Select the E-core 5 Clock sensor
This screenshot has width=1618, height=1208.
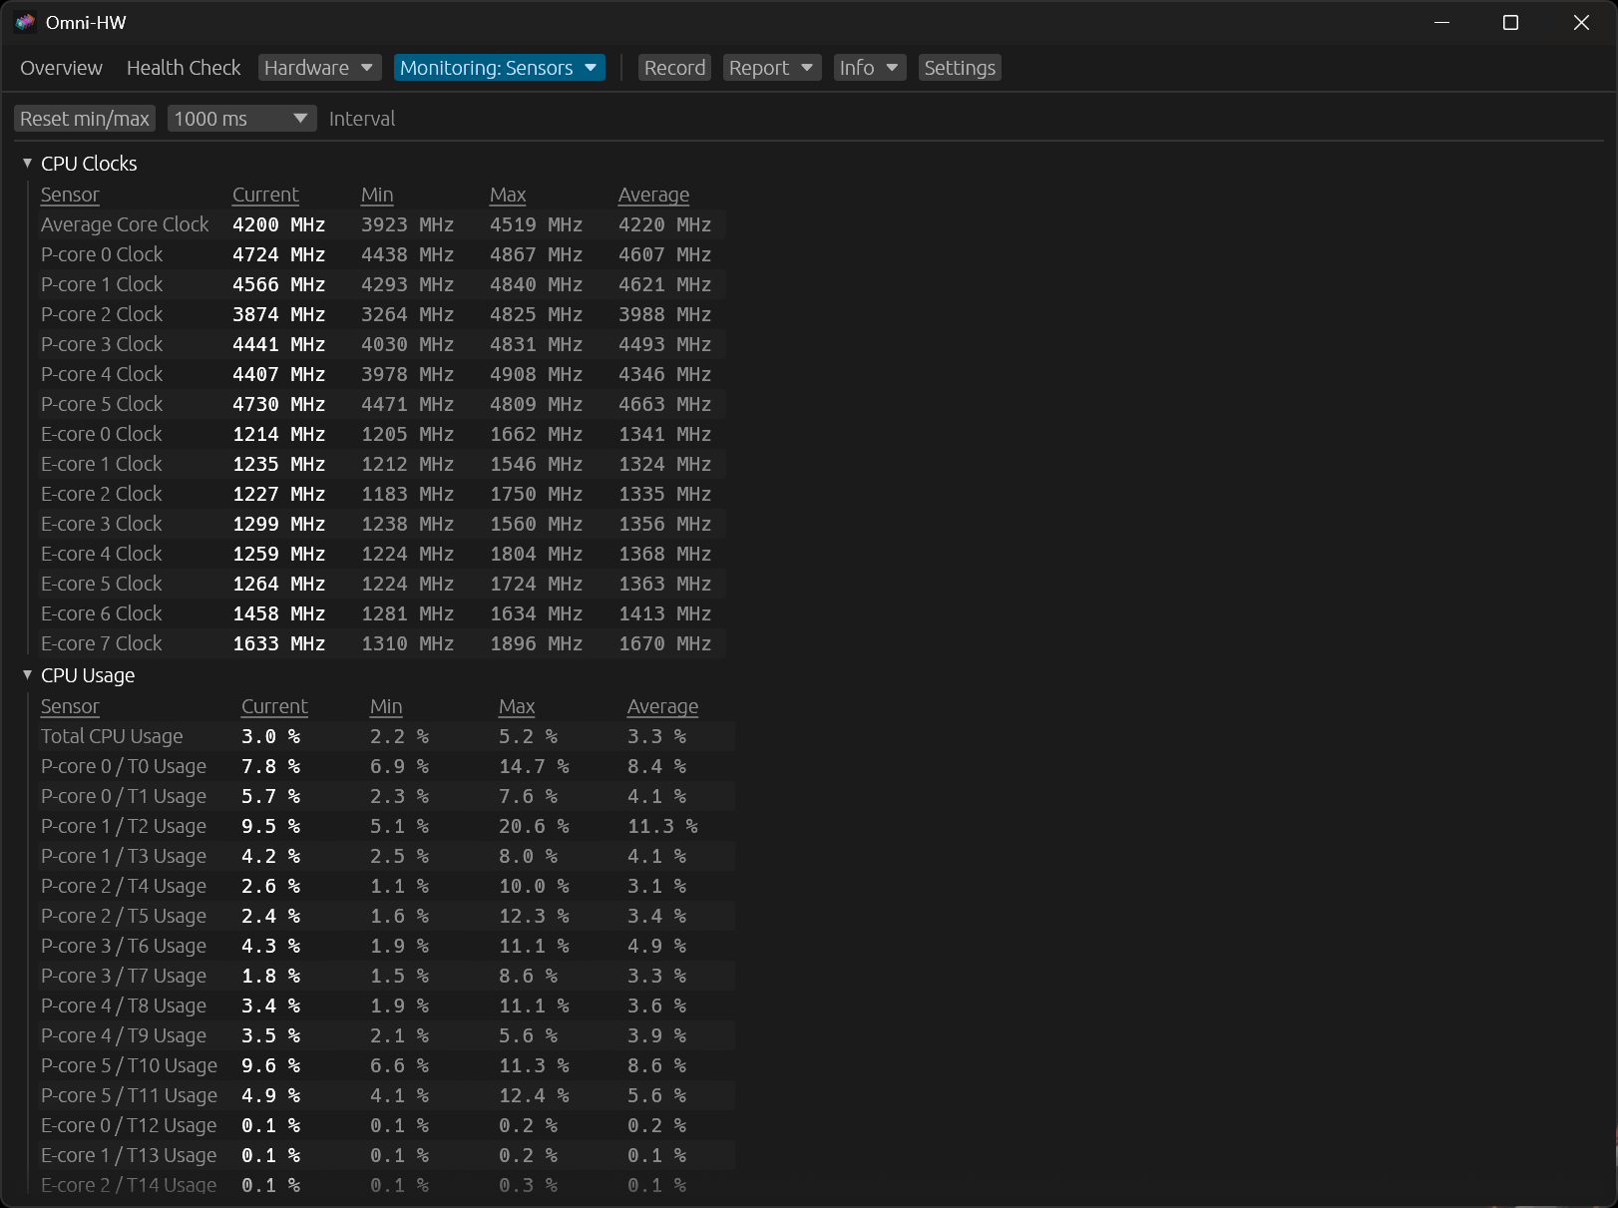point(381,584)
